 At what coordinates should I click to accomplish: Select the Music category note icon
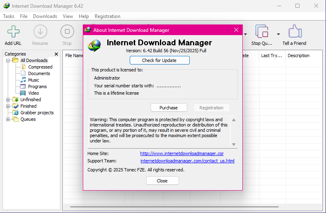point(23,80)
